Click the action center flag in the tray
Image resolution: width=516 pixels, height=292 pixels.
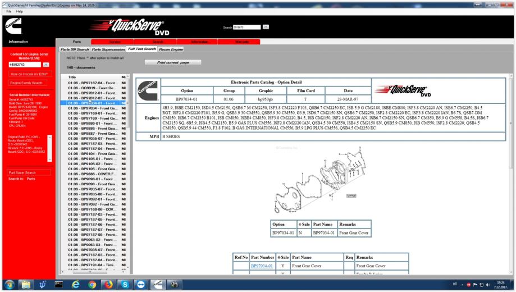point(475,285)
